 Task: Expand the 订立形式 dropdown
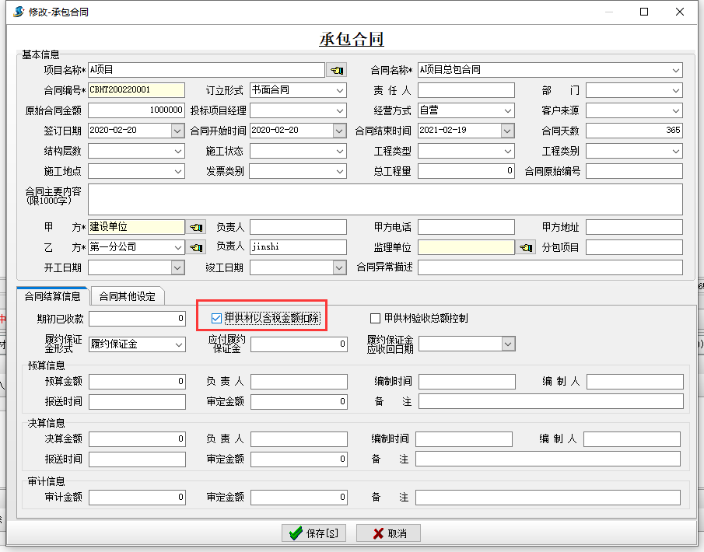point(340,90)
